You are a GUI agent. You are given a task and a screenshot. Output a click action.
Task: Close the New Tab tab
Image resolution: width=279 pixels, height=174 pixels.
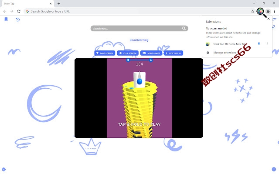tap(51, 3)
